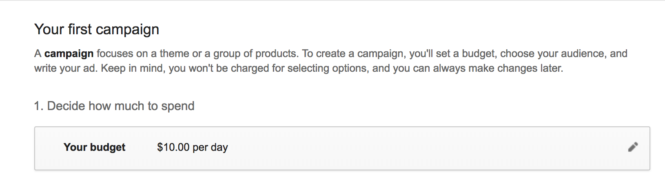Click the "$10.00" budget amount
The height and width of the screenshot is (181, 665).
[173, 147]
